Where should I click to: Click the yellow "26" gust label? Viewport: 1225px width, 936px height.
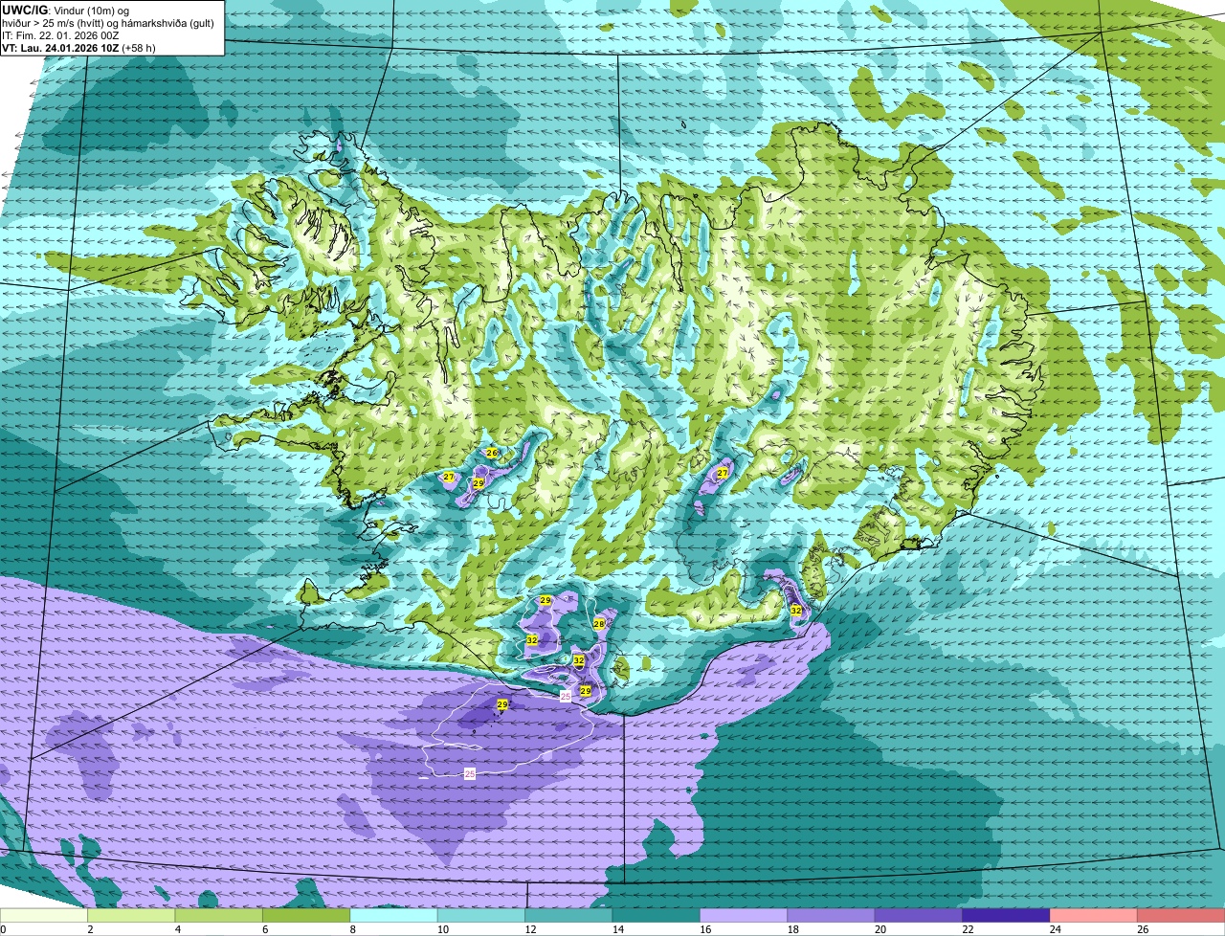[492, 453]
